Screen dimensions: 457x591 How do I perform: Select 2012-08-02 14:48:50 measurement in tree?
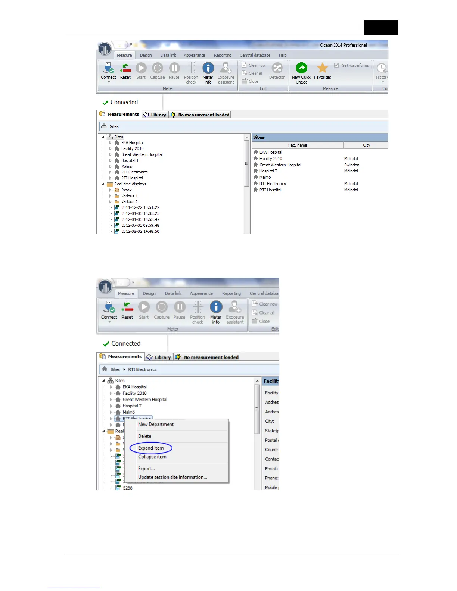(140, 232)
